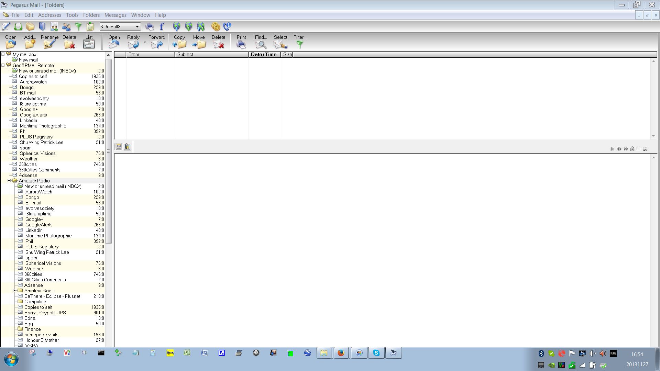The width and height of the screenshot is (660, 371).
Task: Open mail filtering rules green funnel icon
Action: [78, 26]
